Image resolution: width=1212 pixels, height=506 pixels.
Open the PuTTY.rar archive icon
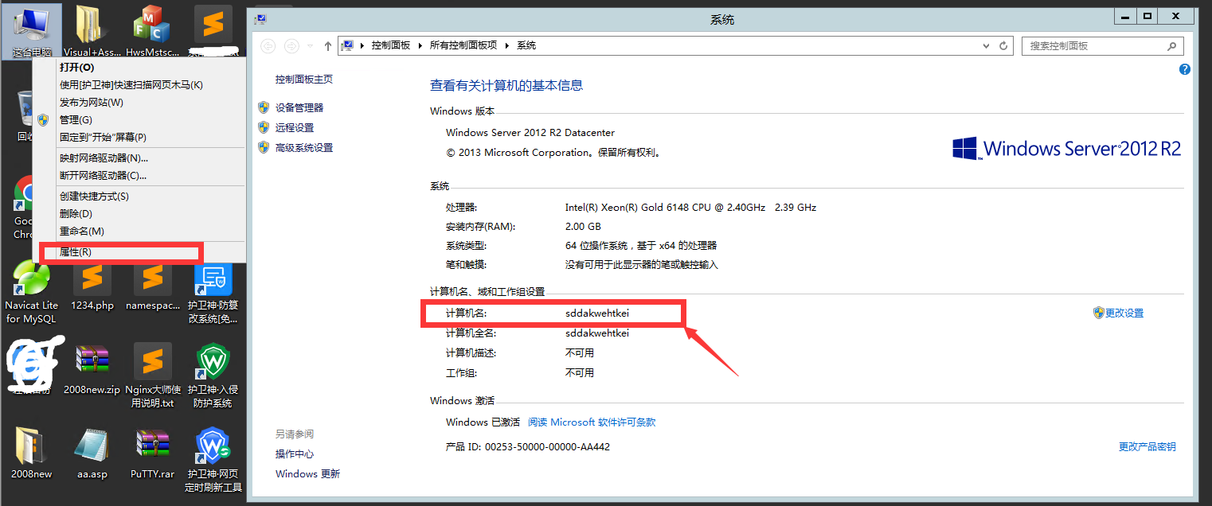click(x=152, y=448)
